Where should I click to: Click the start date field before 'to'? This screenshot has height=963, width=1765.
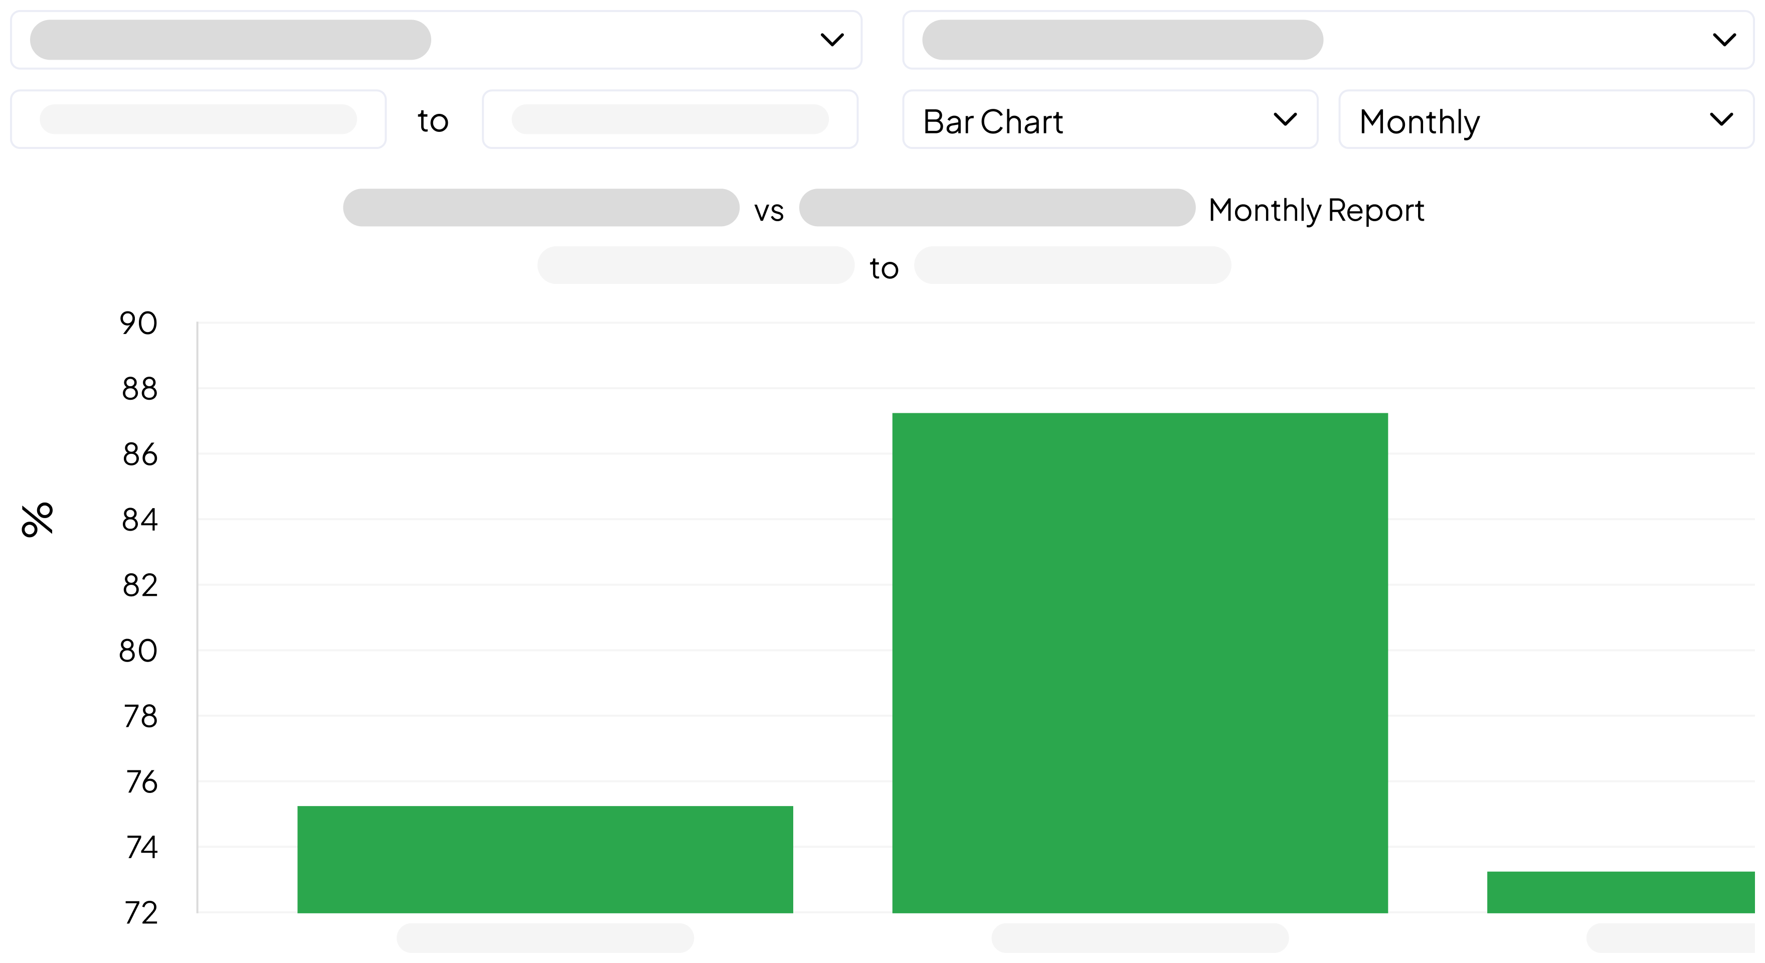[x=199, y=119]
